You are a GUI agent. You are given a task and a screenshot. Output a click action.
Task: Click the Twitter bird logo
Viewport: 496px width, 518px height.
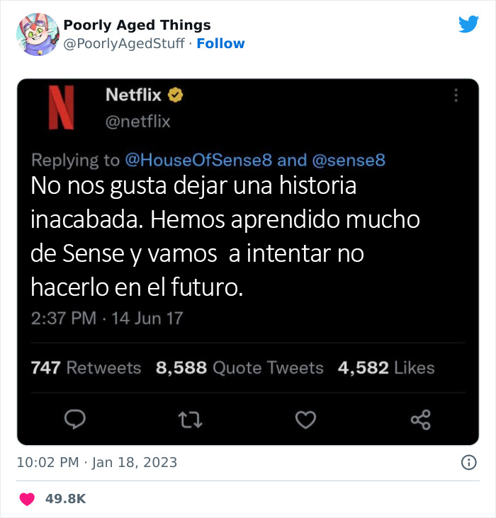[468, 24]
